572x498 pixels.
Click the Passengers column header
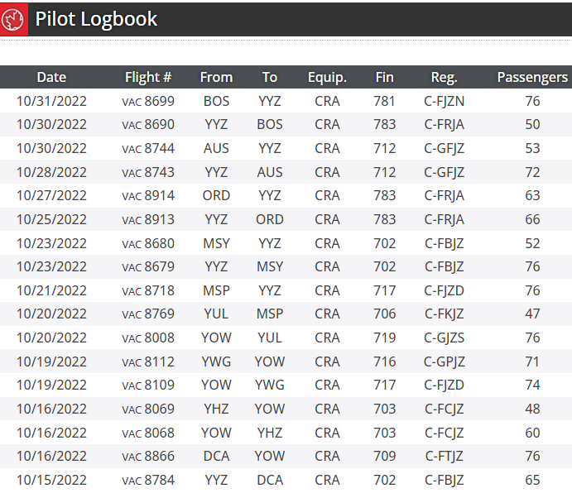pyautogui.click(x=532, y=78)
